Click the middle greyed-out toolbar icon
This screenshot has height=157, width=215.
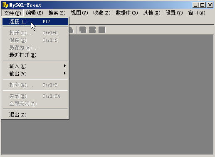(x=92, y=30)
